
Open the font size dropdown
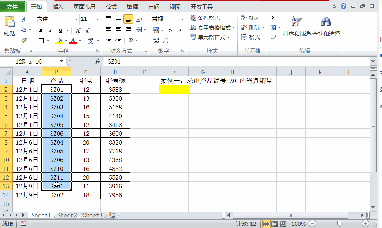pos(97,19)
